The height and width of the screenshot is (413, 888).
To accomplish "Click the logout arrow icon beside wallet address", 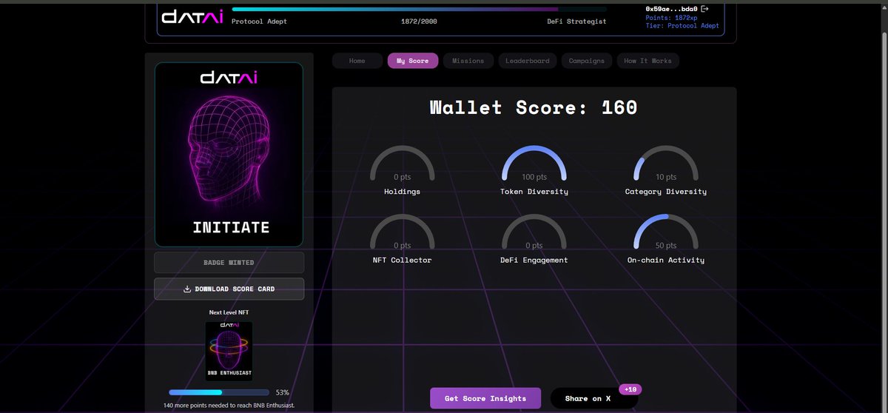I will pos(704,8).
